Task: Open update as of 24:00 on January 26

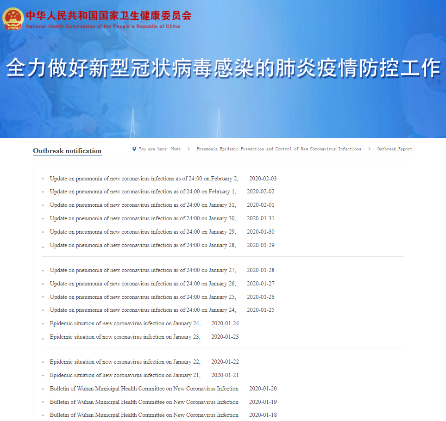Action: tap(143, 284)
